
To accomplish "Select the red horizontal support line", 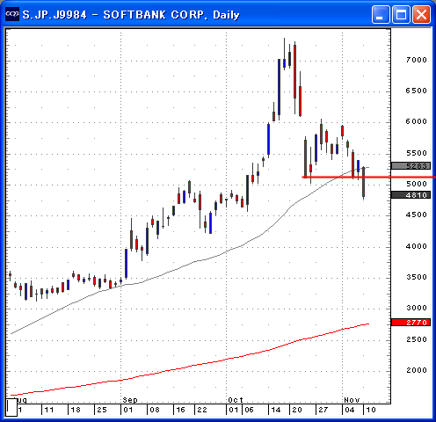I will [x=368, y=177].
